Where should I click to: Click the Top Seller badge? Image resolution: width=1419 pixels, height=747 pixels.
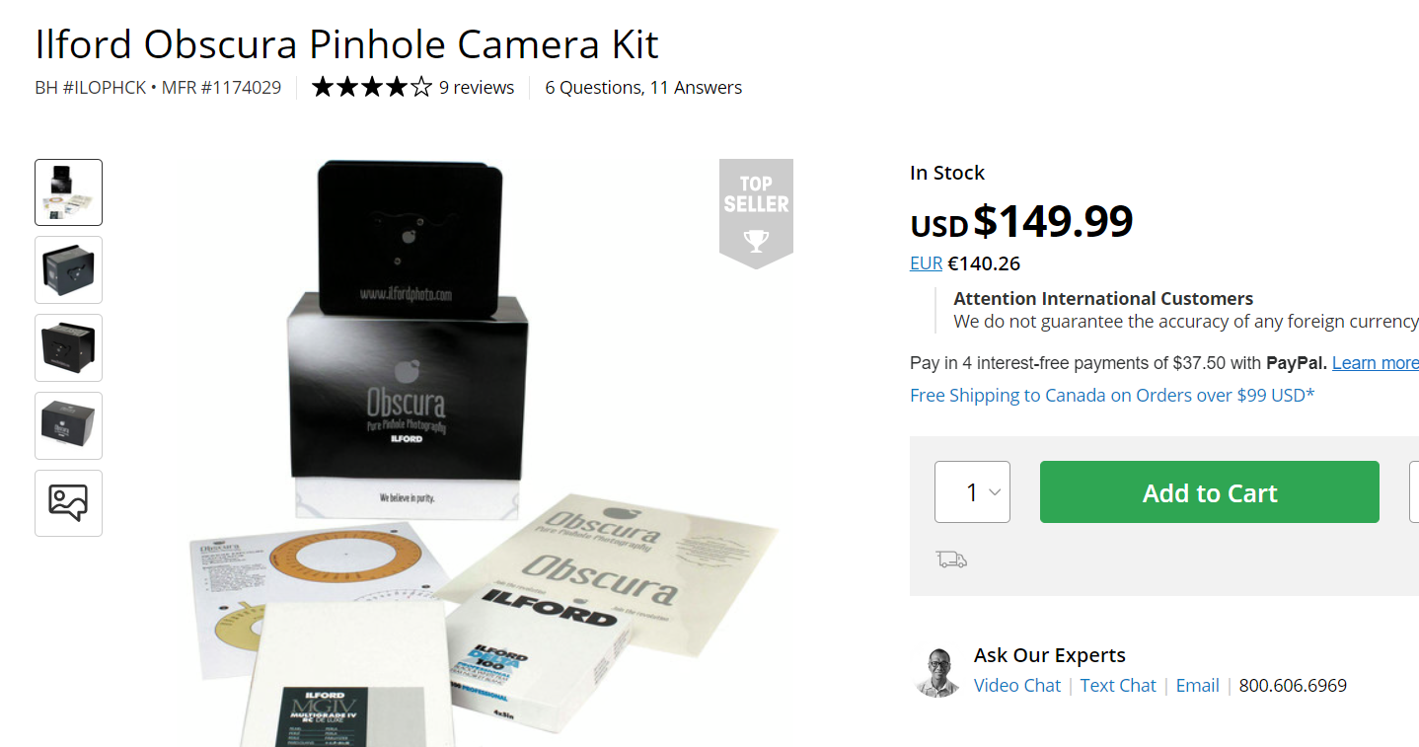click(756, 211)
